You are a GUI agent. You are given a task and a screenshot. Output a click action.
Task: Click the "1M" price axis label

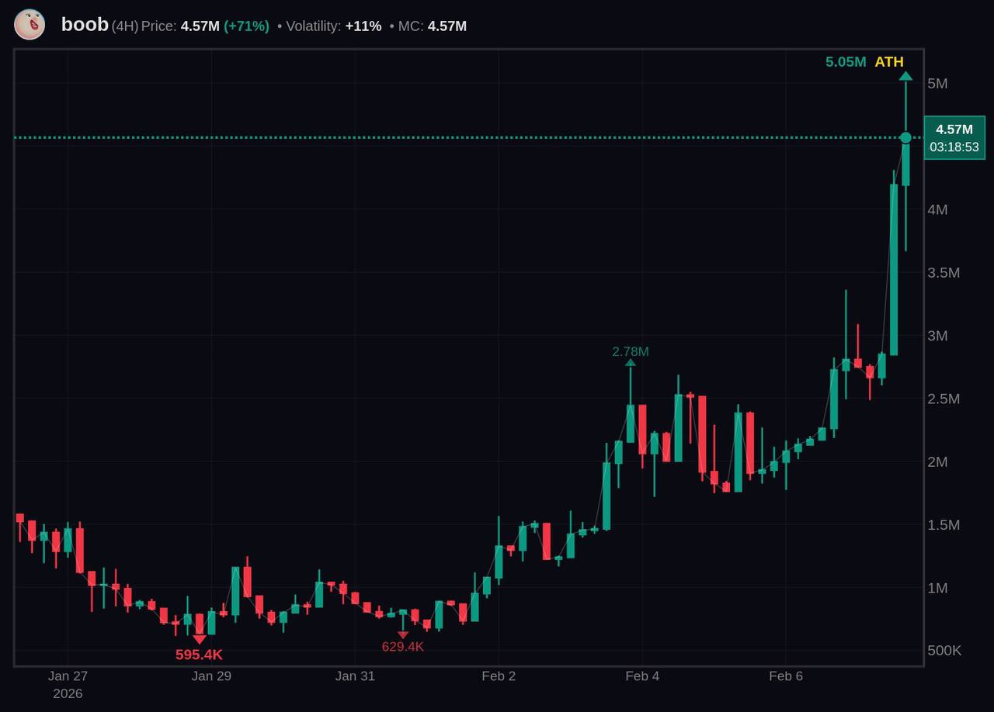pyautogui.click(x=937, y=588)
